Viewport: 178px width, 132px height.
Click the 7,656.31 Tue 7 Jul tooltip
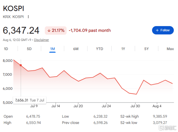30,100
